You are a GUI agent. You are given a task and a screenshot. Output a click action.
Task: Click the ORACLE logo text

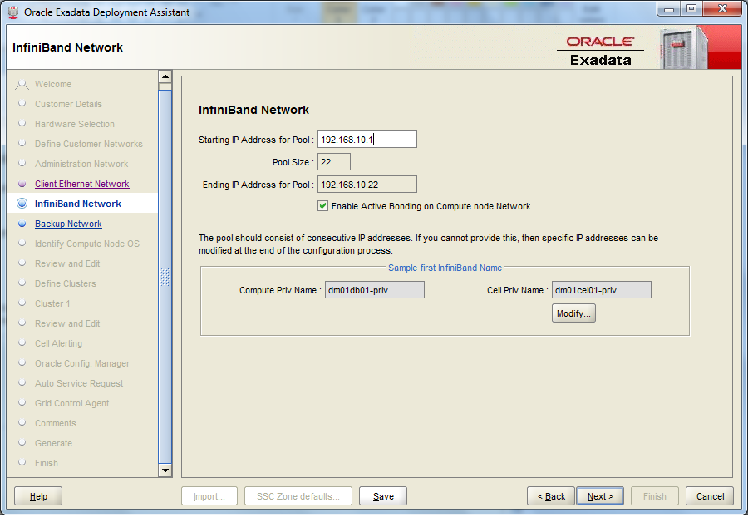600,42
